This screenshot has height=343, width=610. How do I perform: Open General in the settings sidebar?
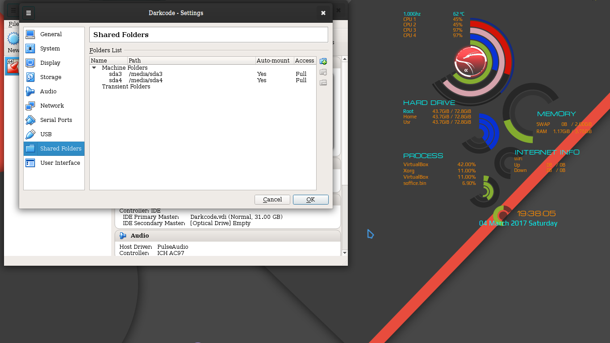pyautogui.click(x=54, y=34)
